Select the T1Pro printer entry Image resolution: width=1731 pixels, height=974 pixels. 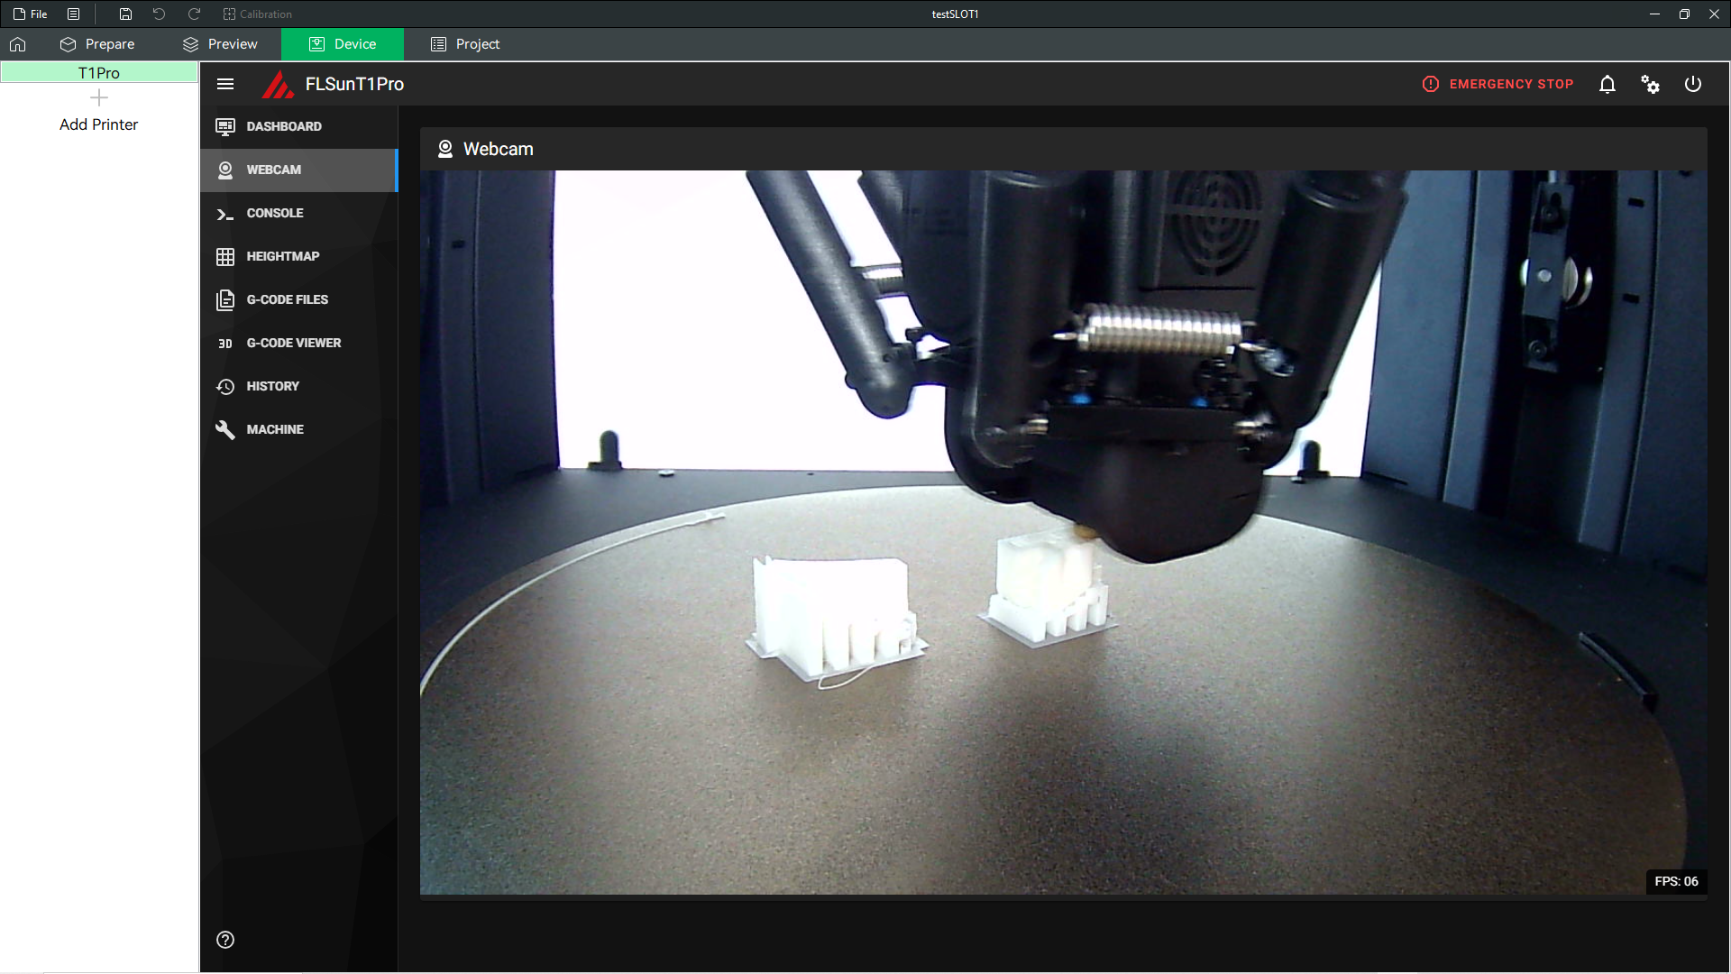(99, 72)
